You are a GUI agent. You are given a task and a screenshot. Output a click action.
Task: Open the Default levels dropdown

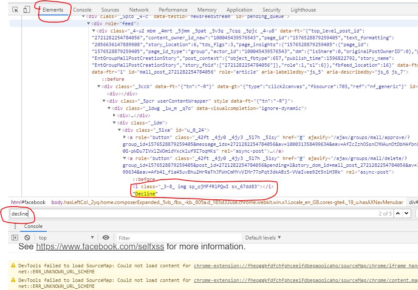point(263,238)
